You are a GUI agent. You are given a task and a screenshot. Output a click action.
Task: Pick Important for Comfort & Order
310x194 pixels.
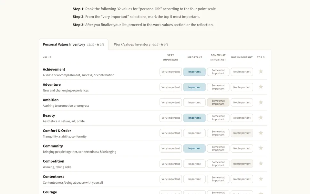[194, 133]
